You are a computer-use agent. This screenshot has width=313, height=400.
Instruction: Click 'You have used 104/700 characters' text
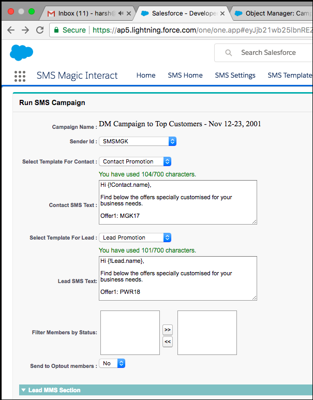click(x=147, y=174)
